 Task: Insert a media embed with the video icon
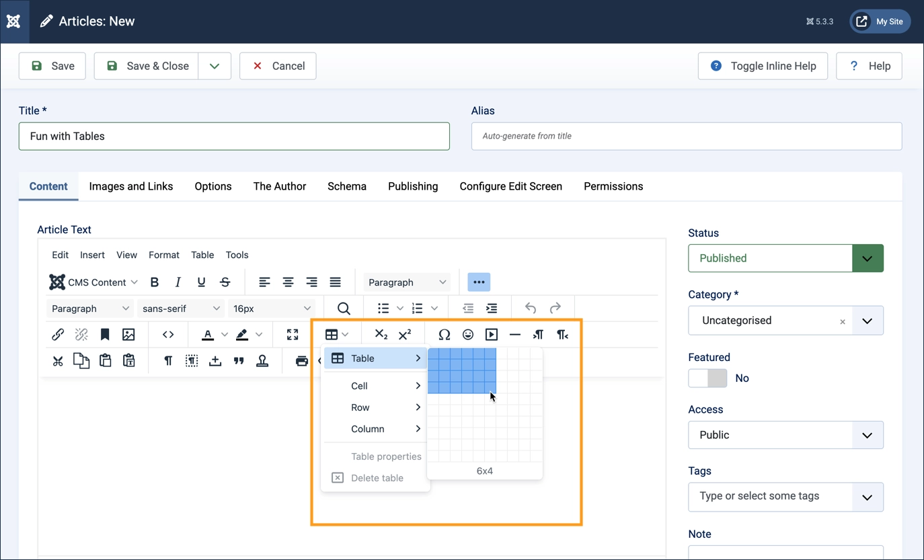tap(492, 334)
